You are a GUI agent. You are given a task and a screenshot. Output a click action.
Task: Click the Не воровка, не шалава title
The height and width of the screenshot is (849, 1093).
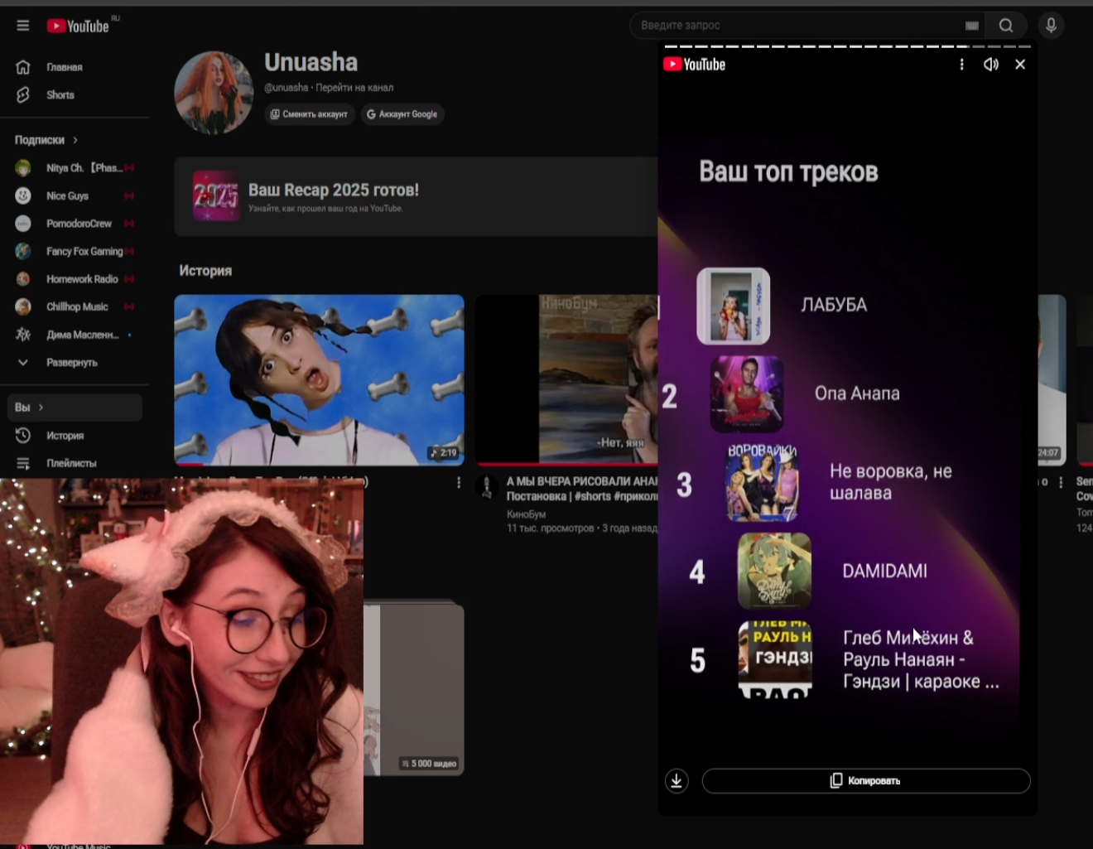[x=891, y=482]
